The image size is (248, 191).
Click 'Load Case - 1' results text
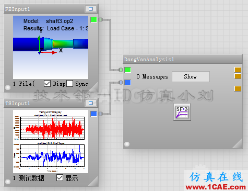pos(66,28)
